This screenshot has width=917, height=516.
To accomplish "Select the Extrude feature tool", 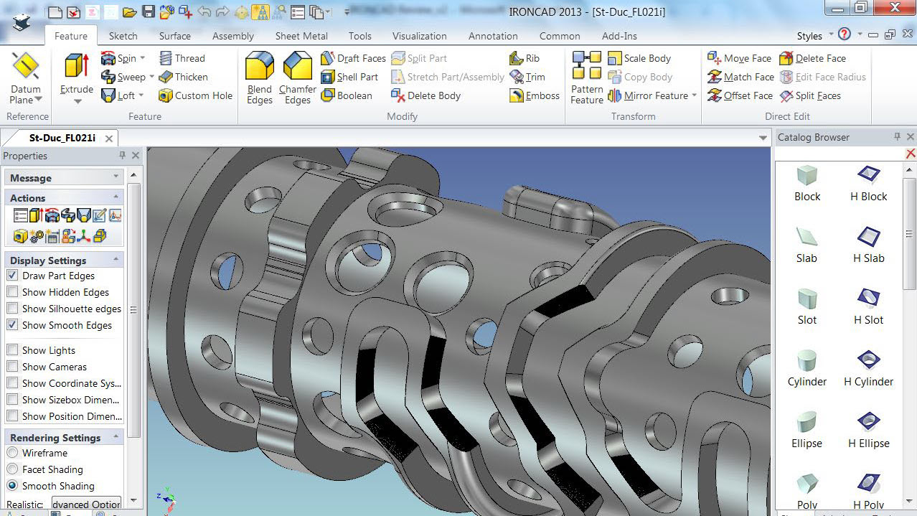I will pos(75,70).
